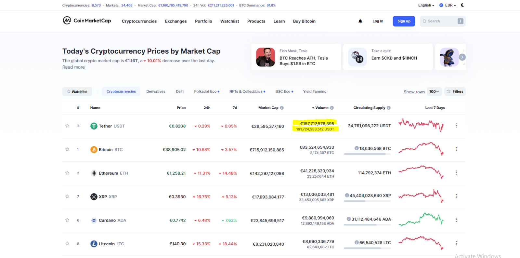Click the Tether coin icon
The width and height of the screenshot is (520, 258).
94,126
